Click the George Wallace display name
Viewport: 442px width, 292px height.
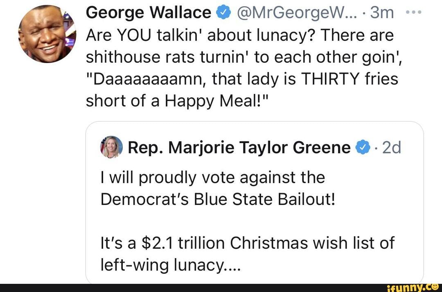pyautogui.click(x=148, y=14)
